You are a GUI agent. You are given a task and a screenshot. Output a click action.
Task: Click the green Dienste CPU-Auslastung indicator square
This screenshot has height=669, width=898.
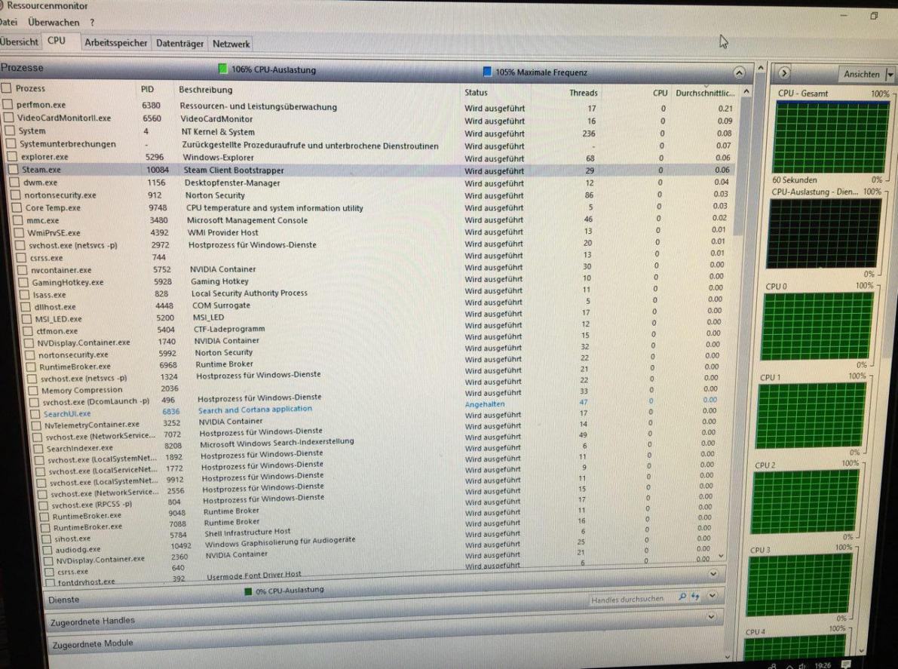pyautogui.click(x=248, y=591)
